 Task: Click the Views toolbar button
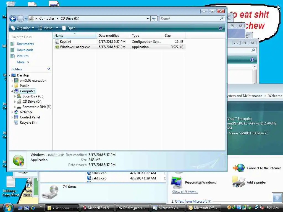coord(46,28)
